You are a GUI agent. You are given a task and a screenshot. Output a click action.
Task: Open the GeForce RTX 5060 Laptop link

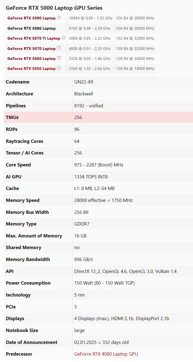(31, 59)
